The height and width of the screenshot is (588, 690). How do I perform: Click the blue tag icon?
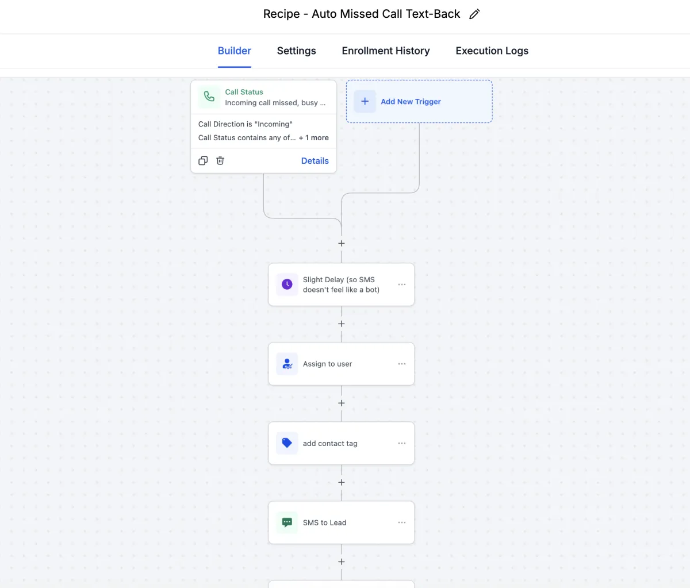coord(287,443)
